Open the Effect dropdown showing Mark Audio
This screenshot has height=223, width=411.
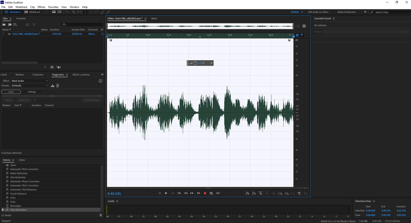tap(30, 81)
